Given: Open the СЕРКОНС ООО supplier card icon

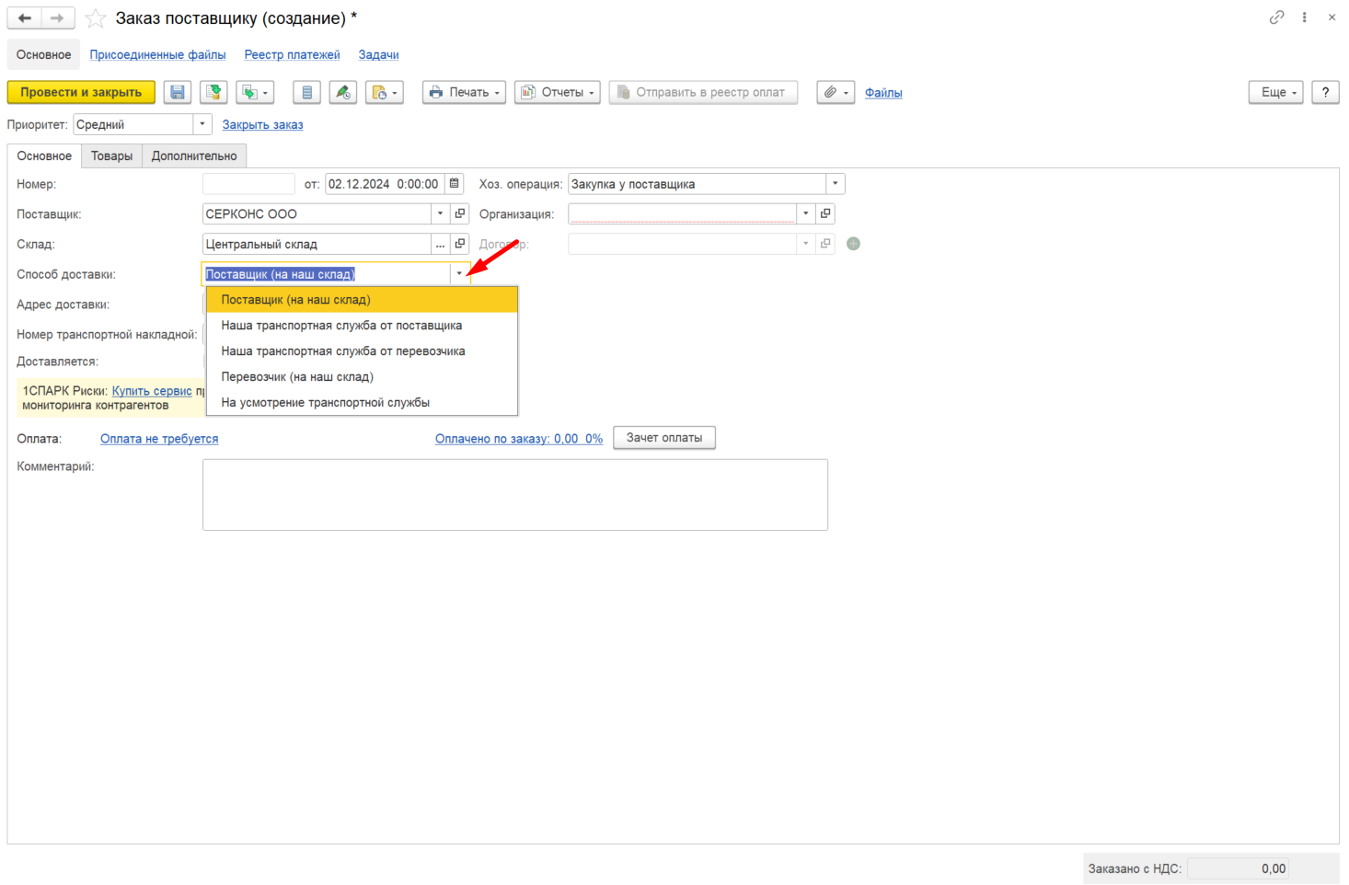Looking at the screenshot, I should coord(460,213).
